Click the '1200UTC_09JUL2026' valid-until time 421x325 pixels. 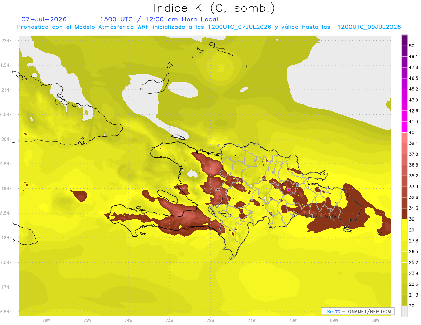(x=369, y=27)
